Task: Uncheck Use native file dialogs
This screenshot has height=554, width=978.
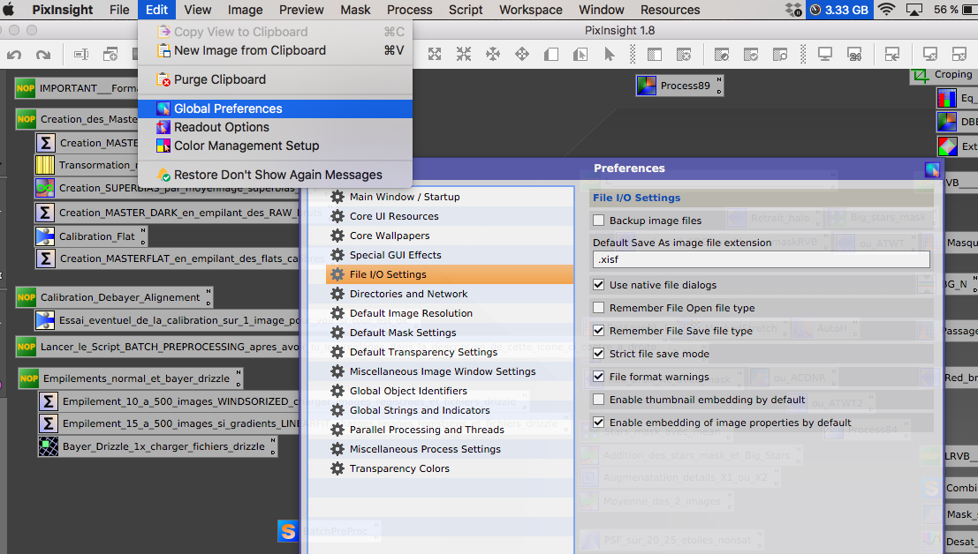Action: [599, 284]
